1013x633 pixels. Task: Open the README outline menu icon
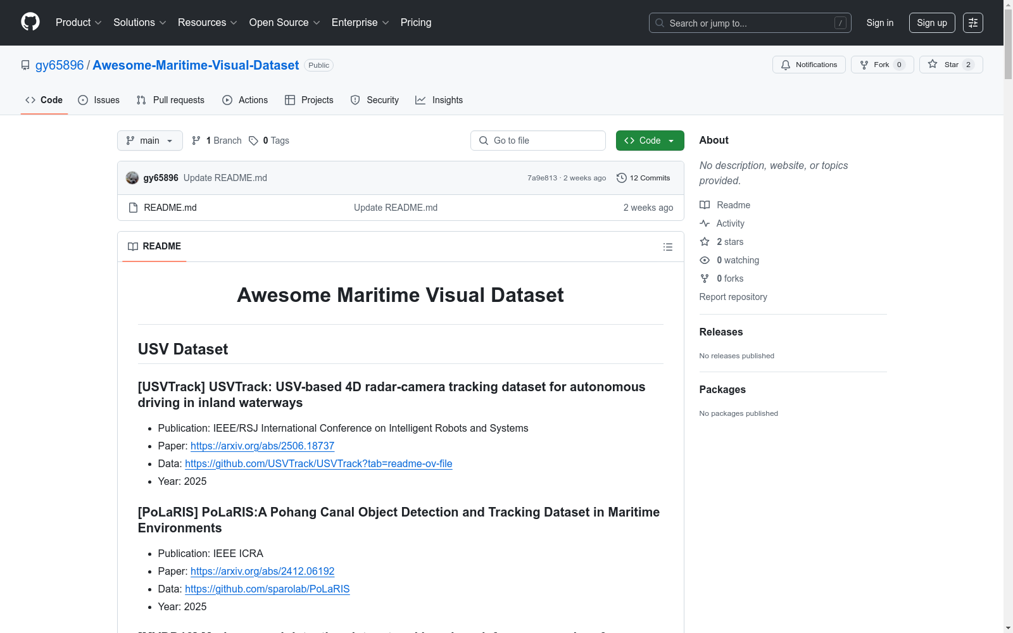[x=667, y=247]
